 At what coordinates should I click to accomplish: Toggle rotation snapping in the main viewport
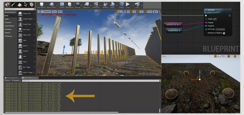[x=138, y=12]
